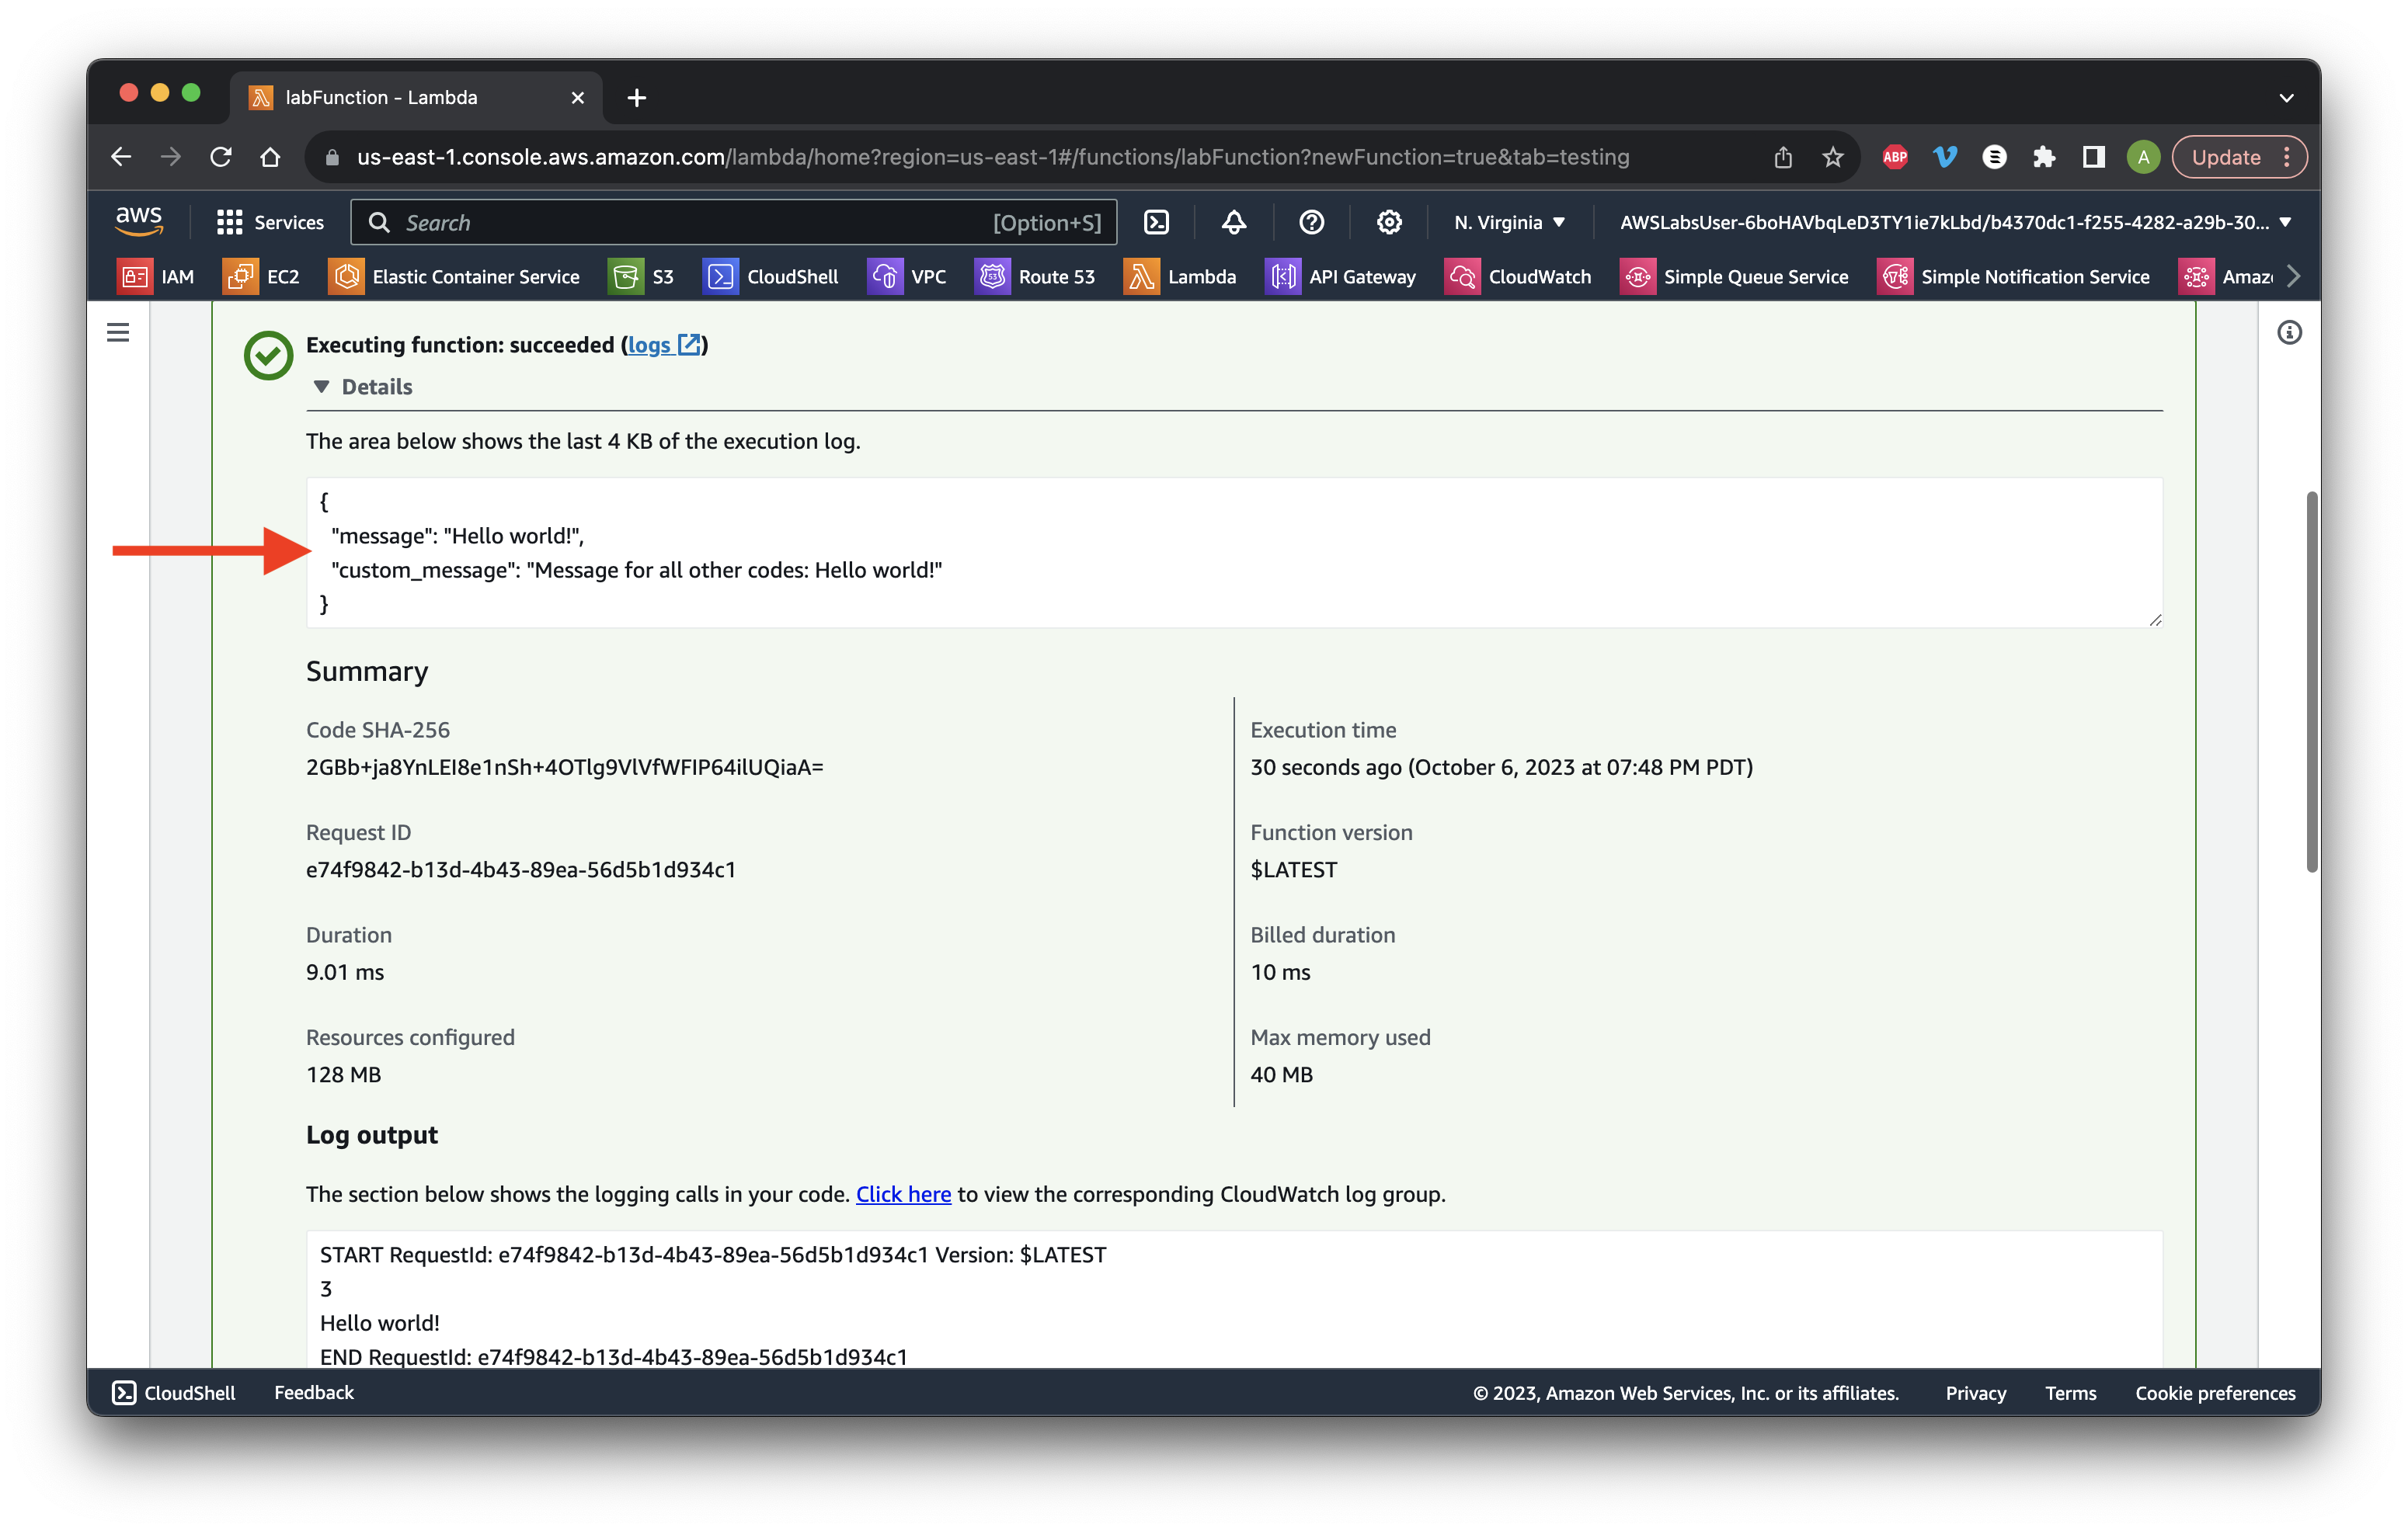Open the CloudWatch shortcut
The height and width of the screenshot is (1531, 2408).
tap(1519, 277)
